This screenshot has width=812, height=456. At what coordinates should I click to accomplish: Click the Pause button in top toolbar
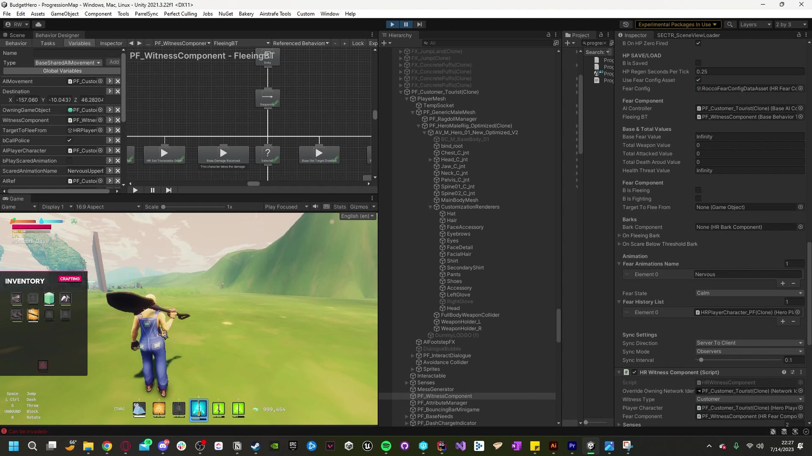405,25
